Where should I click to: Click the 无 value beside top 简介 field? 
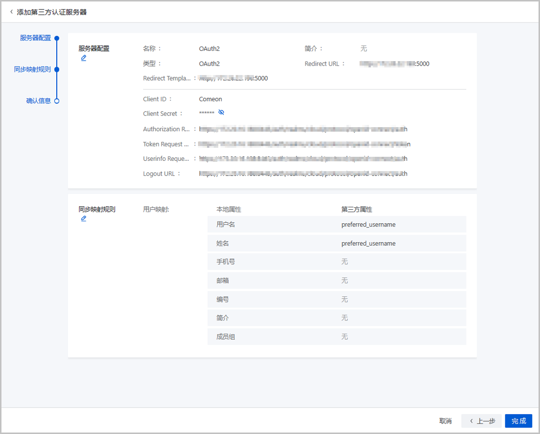coord(364,49)
